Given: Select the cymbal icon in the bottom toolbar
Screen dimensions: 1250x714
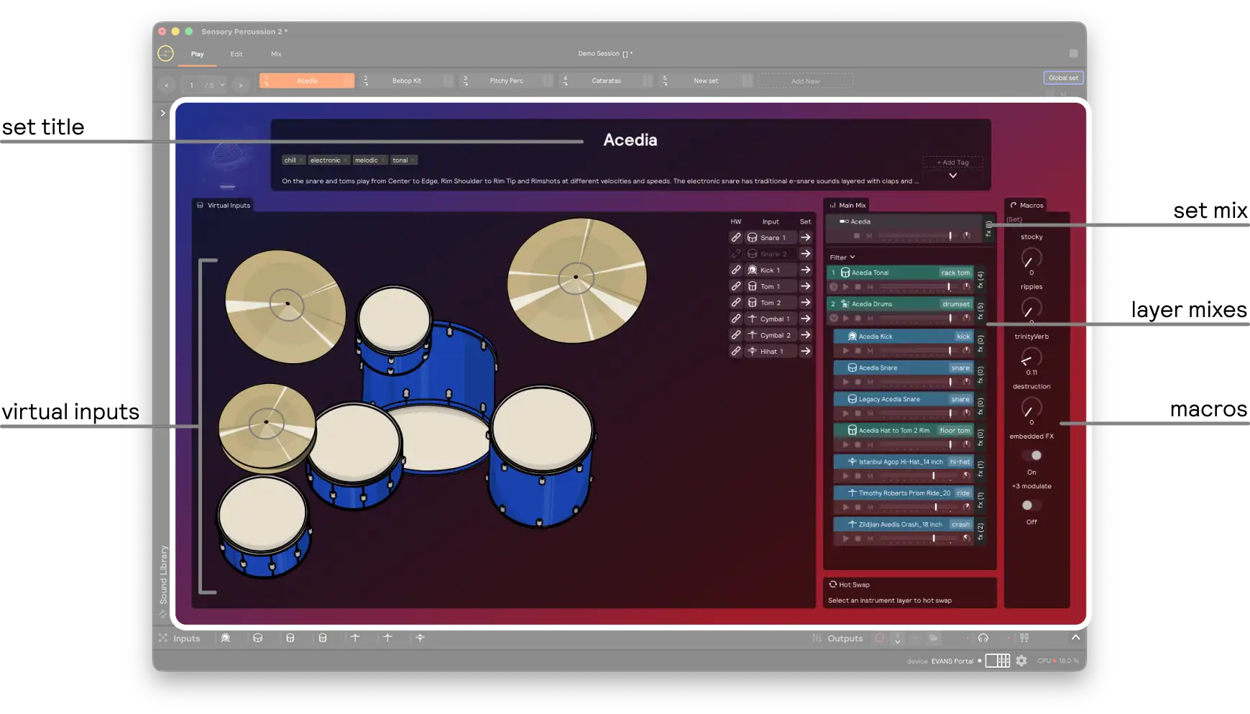Looking at the screenshot, I should coord(355,638).
